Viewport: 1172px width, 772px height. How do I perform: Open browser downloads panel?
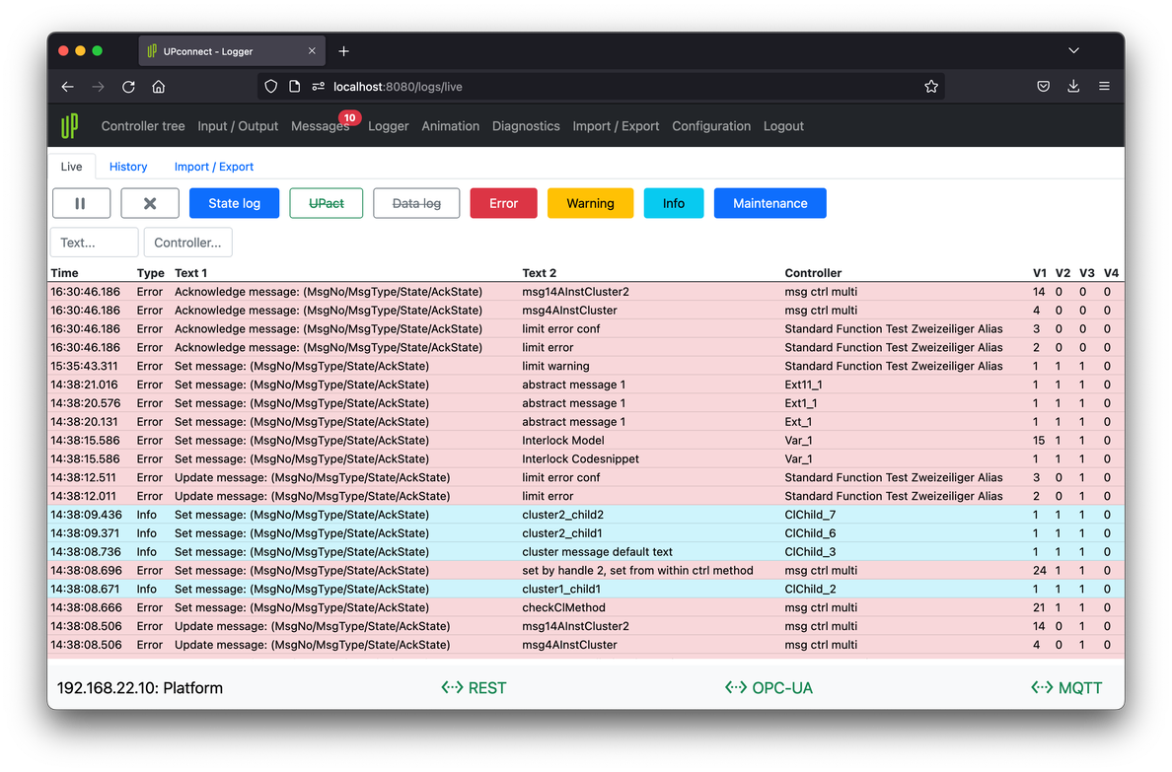tap(1073, 87)
